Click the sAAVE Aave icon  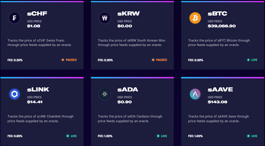(195, 94)
